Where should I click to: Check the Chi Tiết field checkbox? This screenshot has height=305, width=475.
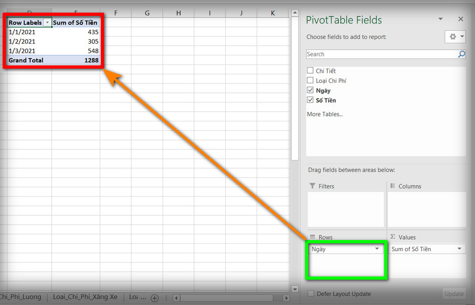[310, 71]
